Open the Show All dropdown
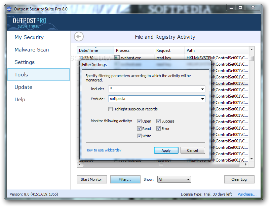The image size is (270, 207). click(x=174, y=179)
